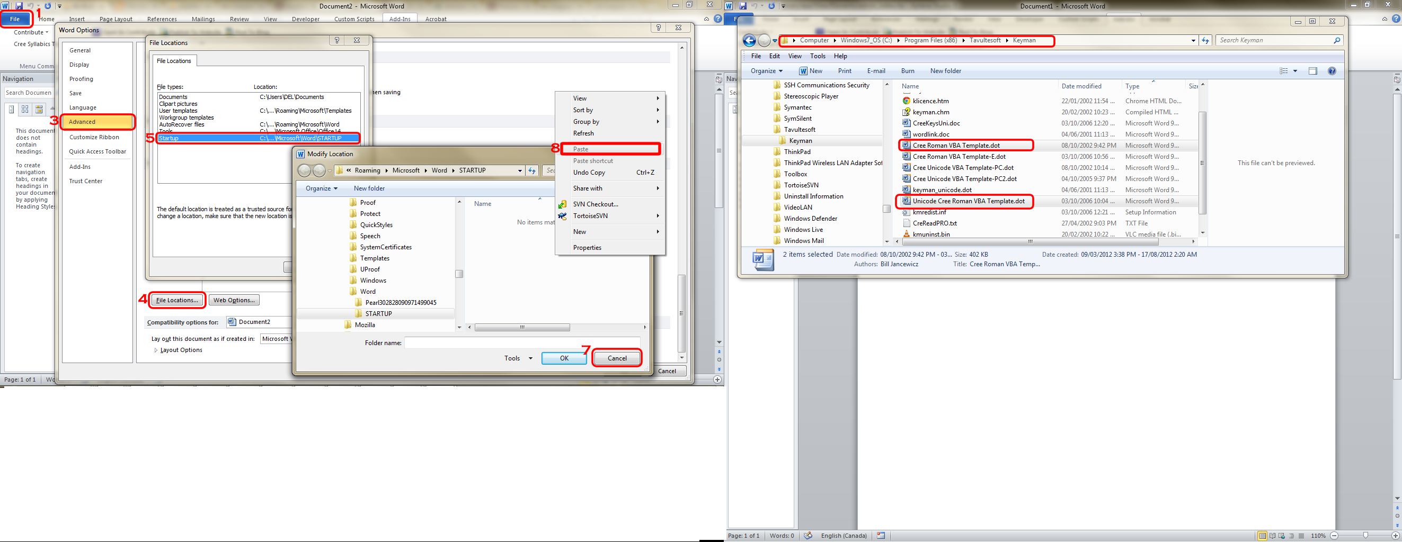Click Burn in Keyman Explorer toolbar
This screenshot has height=542, width=1402.
(907, 71)
